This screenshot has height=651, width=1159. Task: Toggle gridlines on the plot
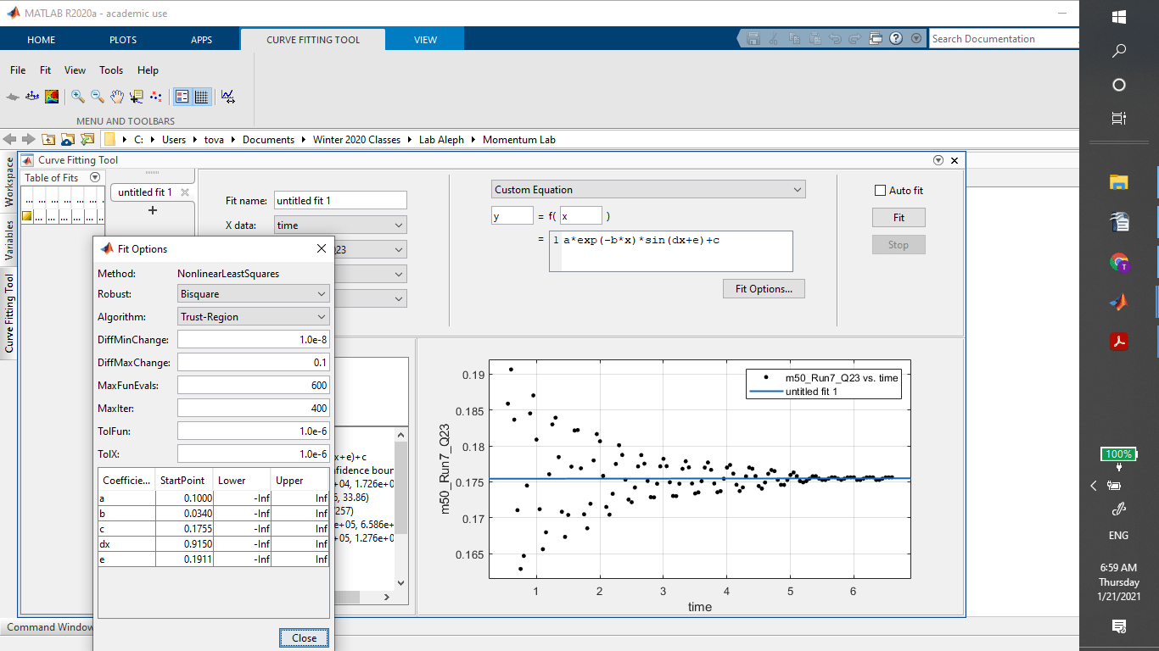pos(201,96)
